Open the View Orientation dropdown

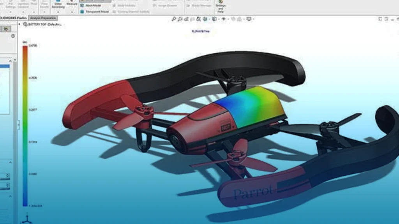coord(205,18)
